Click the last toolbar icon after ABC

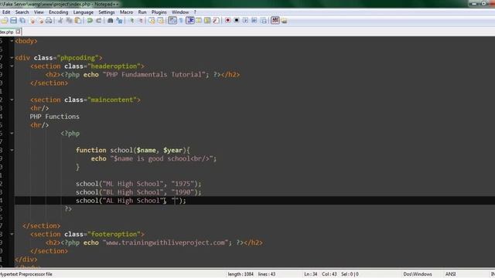pos(284,21)
